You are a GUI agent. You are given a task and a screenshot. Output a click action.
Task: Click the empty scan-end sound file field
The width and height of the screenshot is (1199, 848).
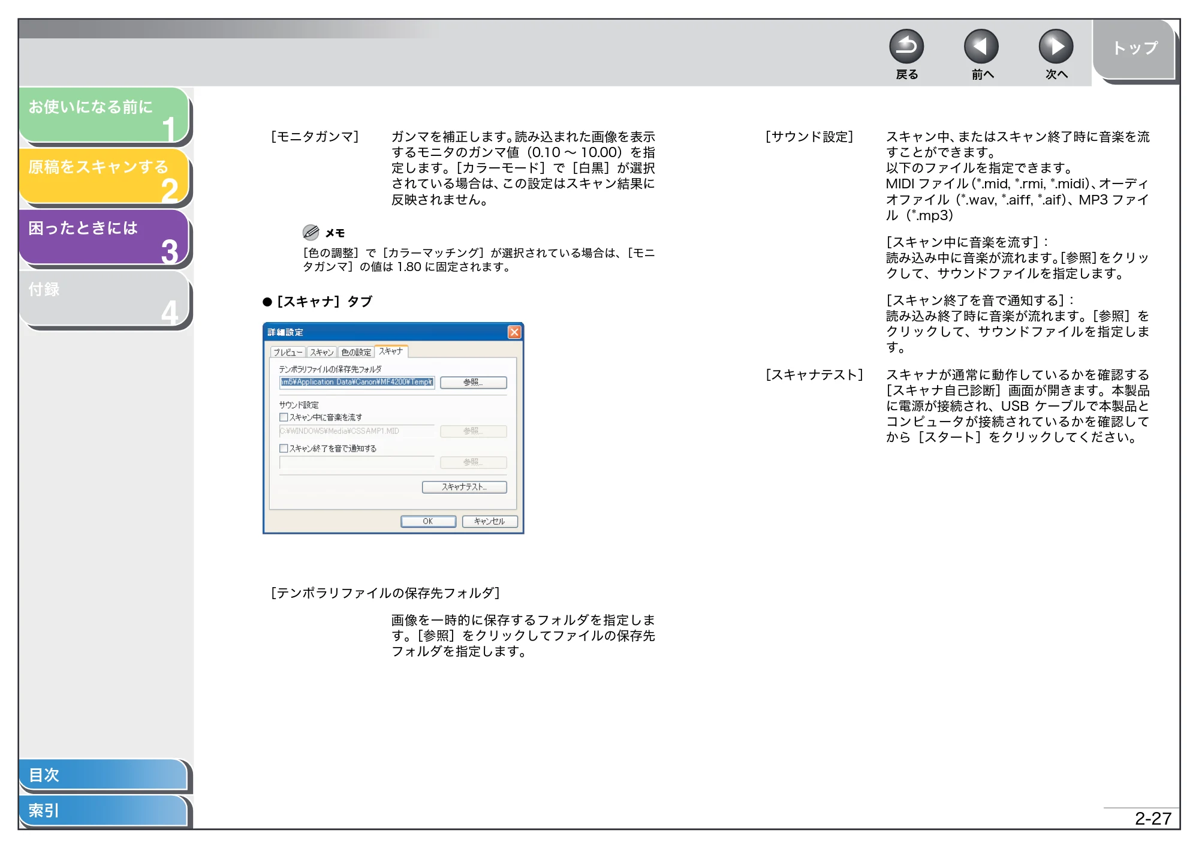point(357,462)
